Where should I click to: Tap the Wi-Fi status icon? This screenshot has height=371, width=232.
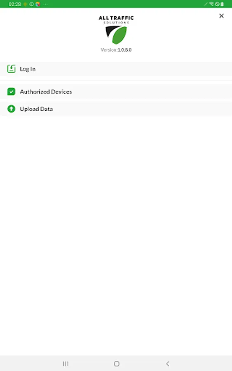coord(211,4)
